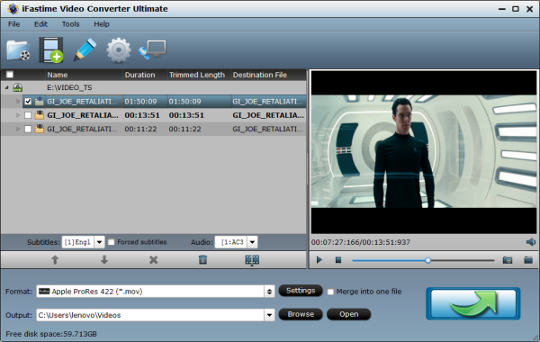540x342 pixels.
Task: Check Merge into one file
Action: [330, 292]
